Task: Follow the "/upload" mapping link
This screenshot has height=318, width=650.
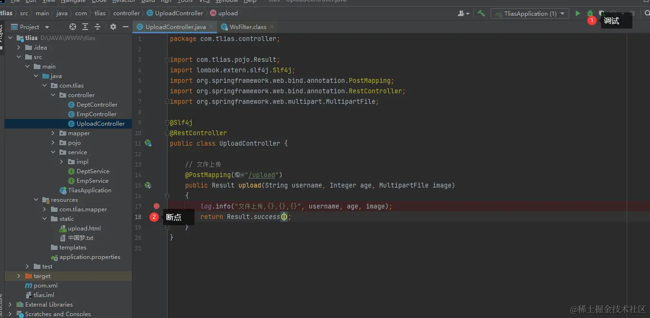Action: 262,175
